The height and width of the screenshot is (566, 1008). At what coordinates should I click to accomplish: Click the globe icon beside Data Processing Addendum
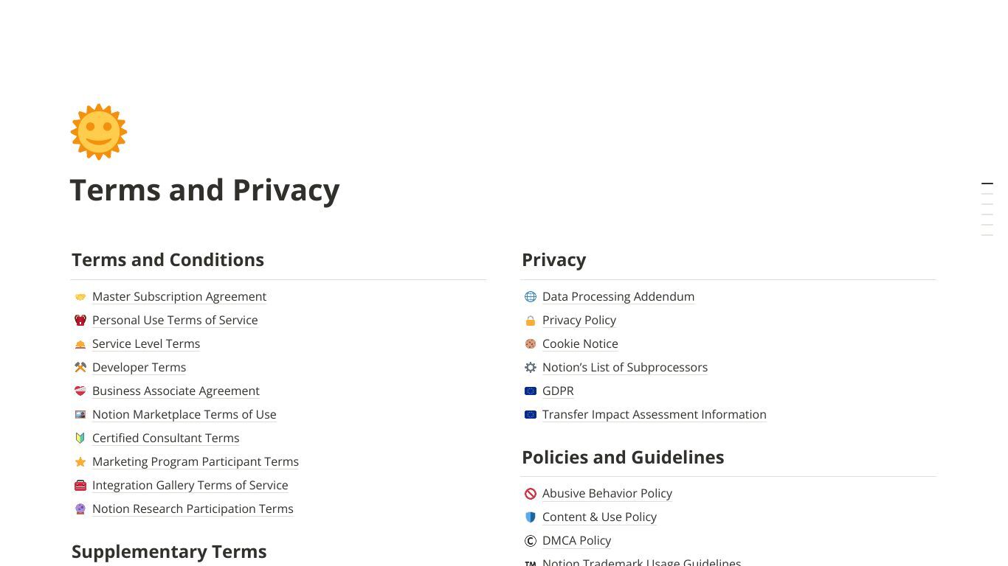pos(531,297)
